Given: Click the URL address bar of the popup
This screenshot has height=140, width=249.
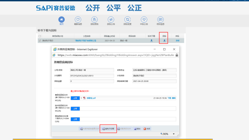Looking at the screenshot, I should (116, 55).
